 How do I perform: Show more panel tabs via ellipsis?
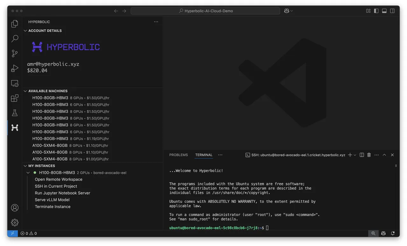coord(220,155)
